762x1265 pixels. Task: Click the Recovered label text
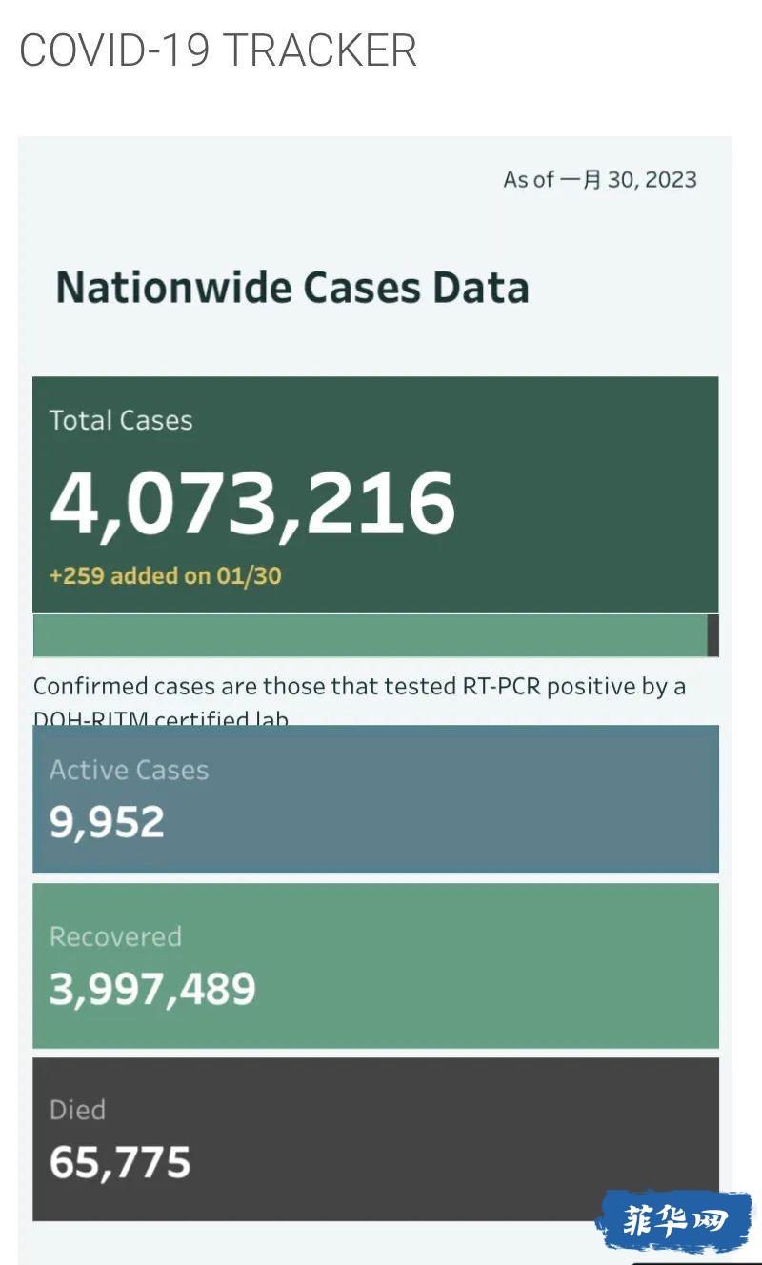pyautogui.click(x=115, y=936)
